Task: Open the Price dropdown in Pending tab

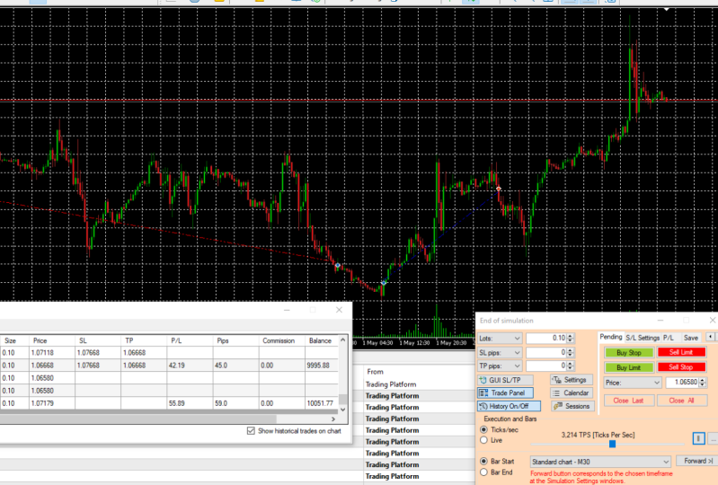Action: tap(633, 383)
